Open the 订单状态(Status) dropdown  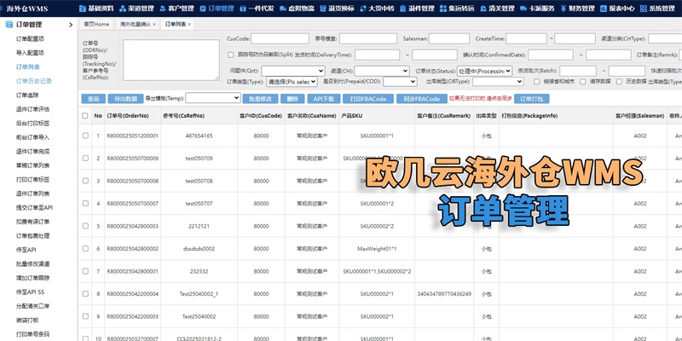coord(484,71)
